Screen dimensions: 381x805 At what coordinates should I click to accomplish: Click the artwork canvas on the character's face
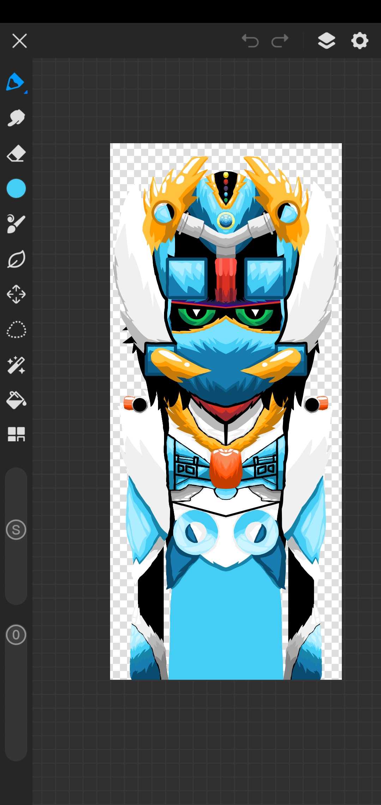tap(226, 332)
